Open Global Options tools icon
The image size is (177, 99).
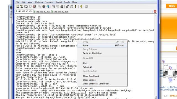[x=72, y=7]
